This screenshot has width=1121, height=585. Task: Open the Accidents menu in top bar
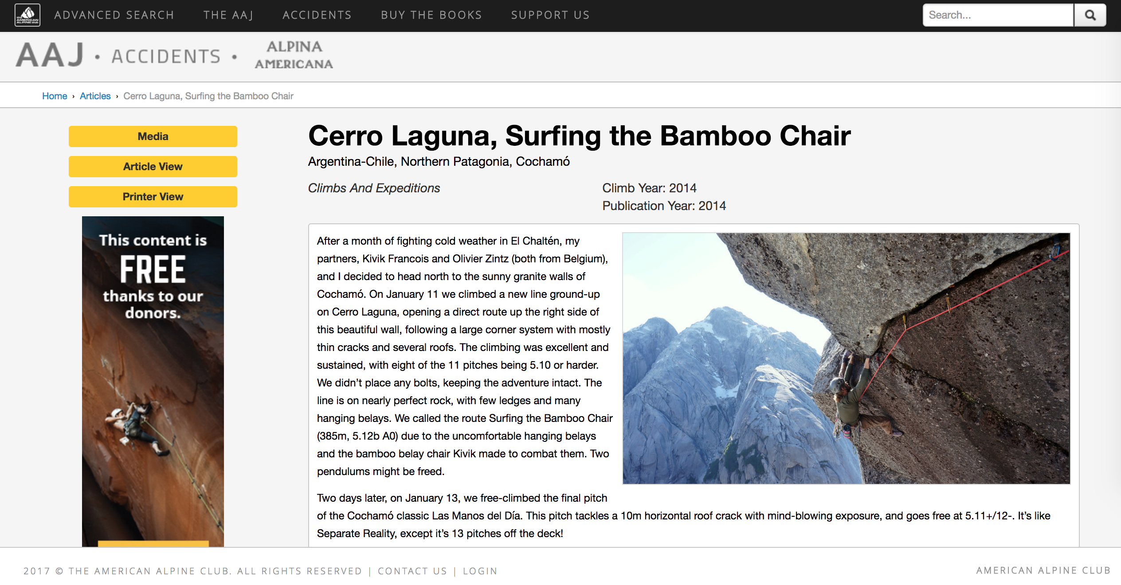[317, 15]
